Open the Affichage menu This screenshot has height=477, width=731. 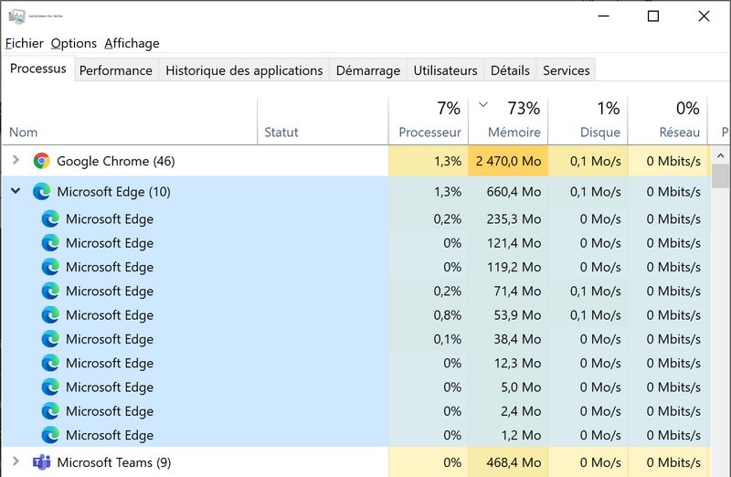coord(132,43)
